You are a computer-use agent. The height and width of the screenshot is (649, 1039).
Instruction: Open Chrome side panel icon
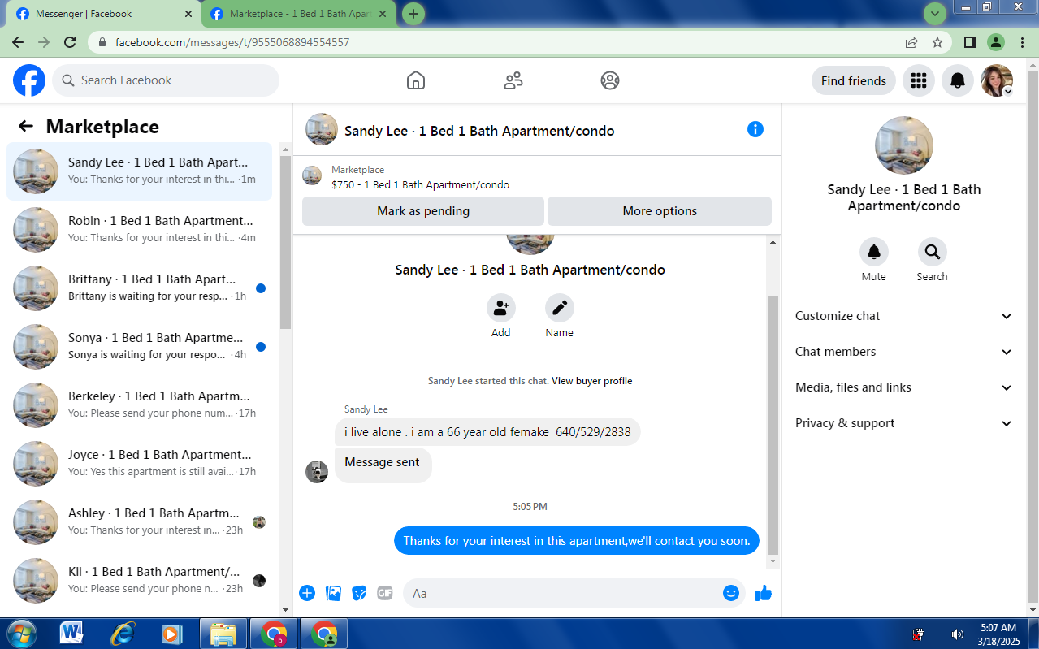point(970,42)
